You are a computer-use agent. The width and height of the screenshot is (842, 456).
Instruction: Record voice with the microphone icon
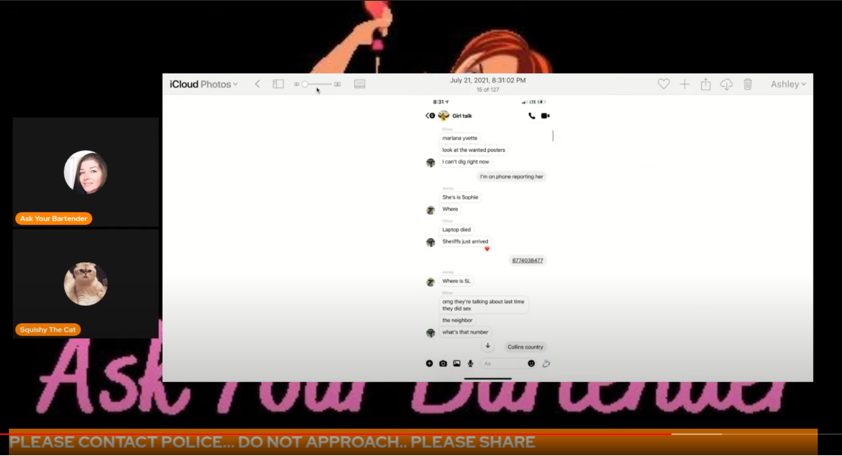coord(470,363)
